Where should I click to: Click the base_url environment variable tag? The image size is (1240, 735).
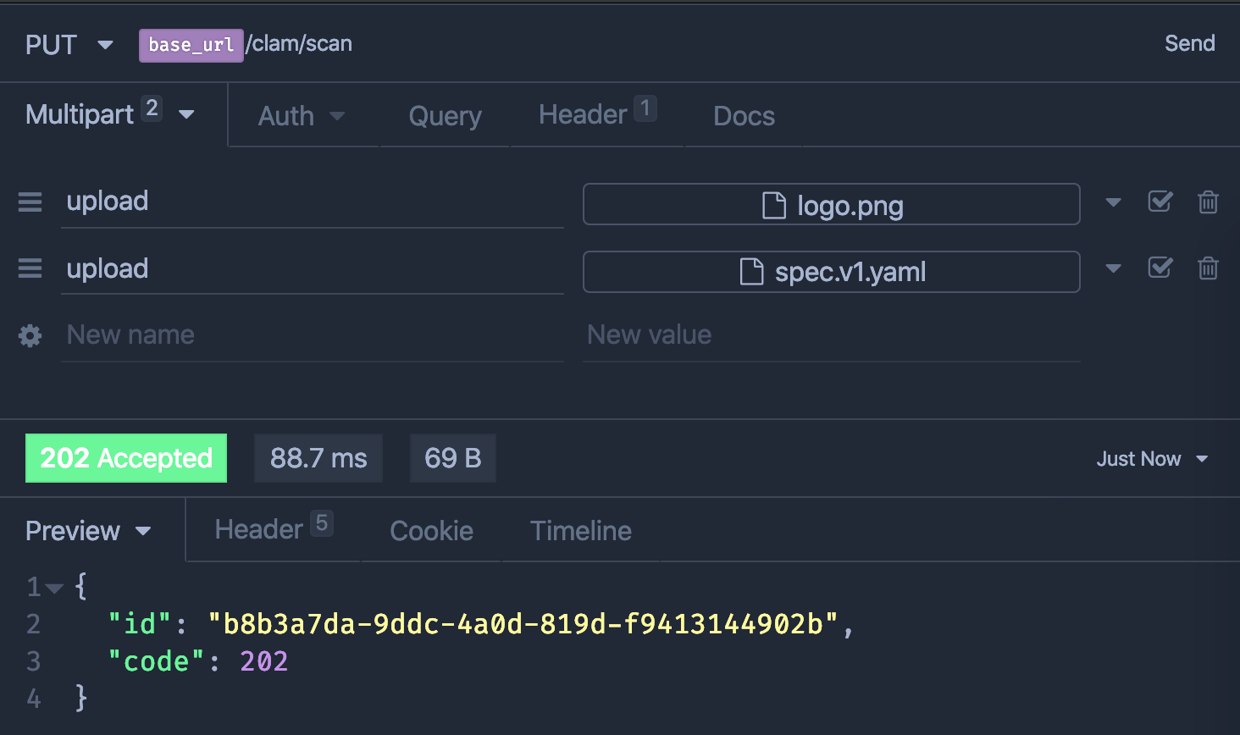(x=191, y=45)
